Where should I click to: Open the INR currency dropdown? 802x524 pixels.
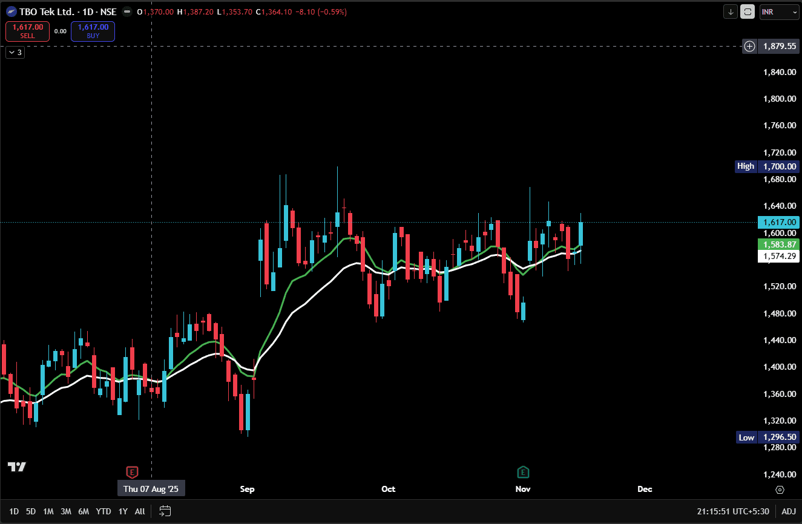(779, 11)
